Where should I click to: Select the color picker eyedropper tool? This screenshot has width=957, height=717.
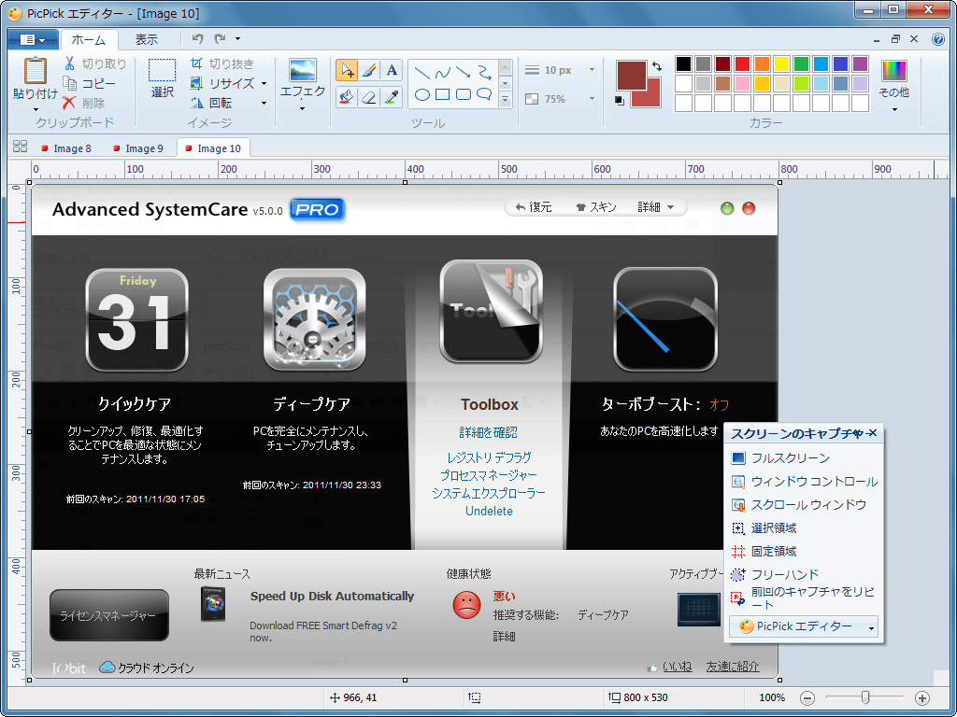tap(392, 97)
